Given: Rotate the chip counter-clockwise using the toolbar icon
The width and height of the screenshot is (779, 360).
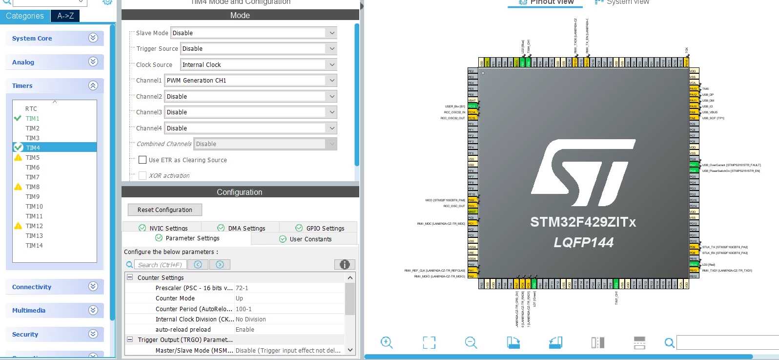Looking at the screenshot, I should [555, 342].
